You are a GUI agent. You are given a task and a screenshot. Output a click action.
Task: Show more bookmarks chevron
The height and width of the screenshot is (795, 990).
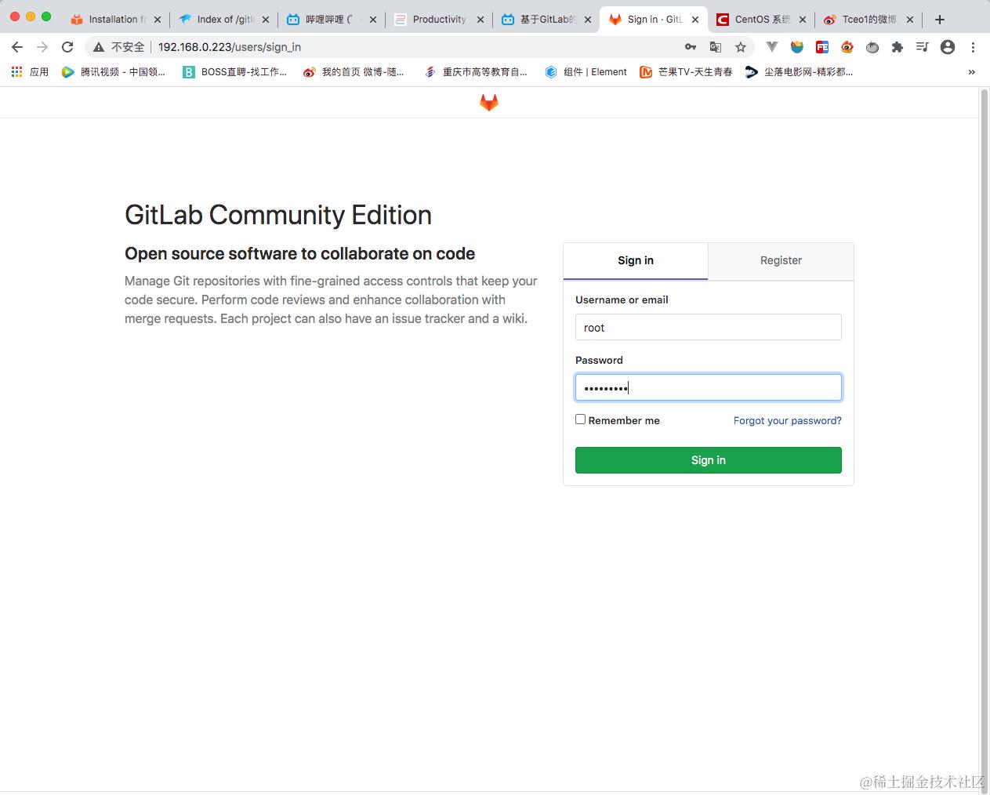pyautogui.click(x=972, y=72)
